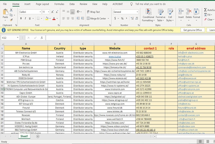
Task: Toggle Bold formatting
Action: [21, 18]
